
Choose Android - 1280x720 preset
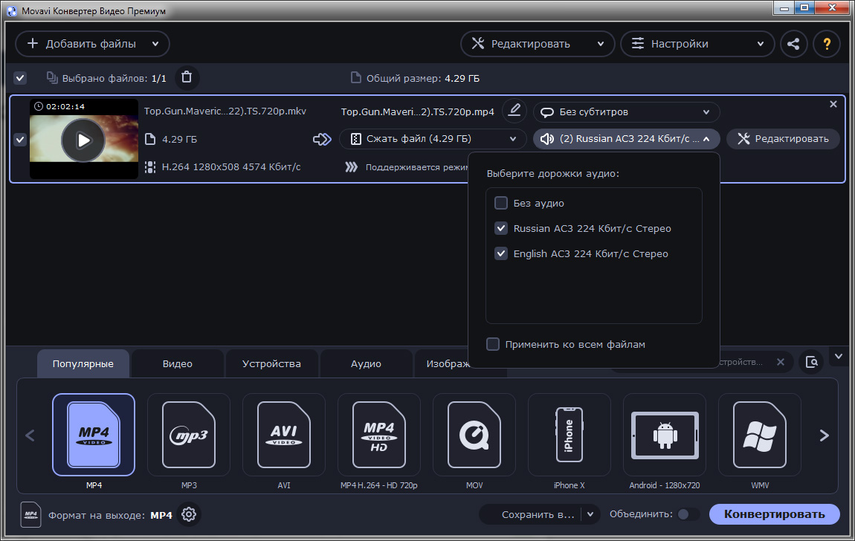(665, 435)
